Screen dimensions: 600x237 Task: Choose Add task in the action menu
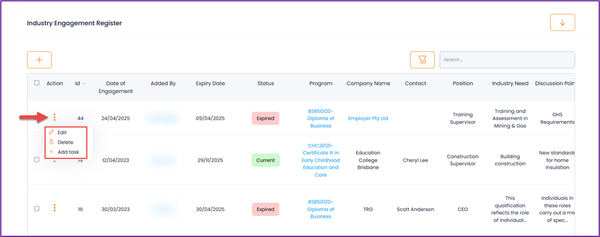click(69, 152)
